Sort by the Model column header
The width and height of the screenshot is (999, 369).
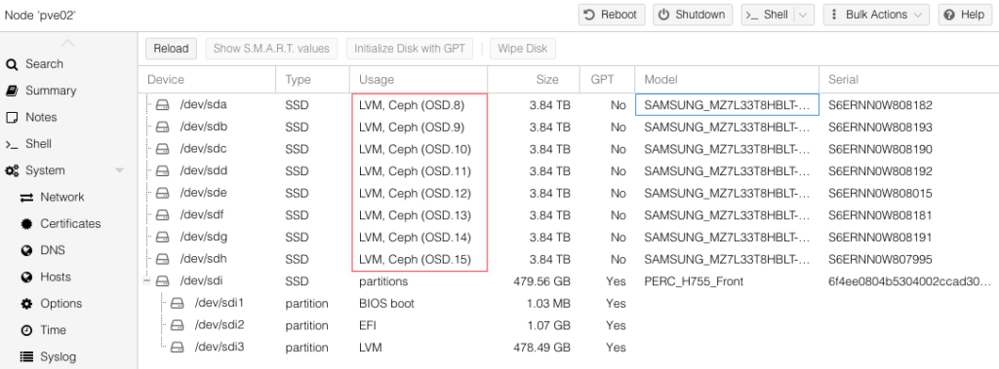coord(727,80)
